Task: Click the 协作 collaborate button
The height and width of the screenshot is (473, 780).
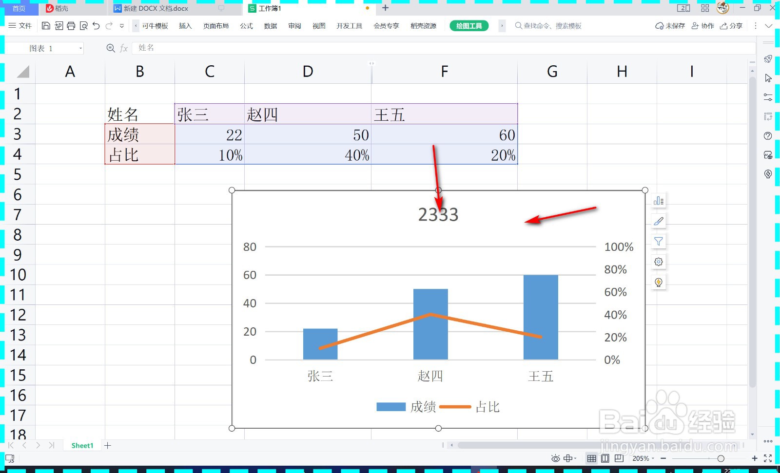Action: (x=702, y=26)
